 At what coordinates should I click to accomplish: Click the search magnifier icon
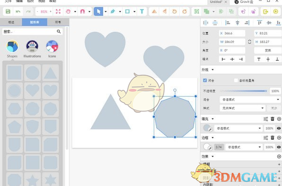(x=59, y=31)
